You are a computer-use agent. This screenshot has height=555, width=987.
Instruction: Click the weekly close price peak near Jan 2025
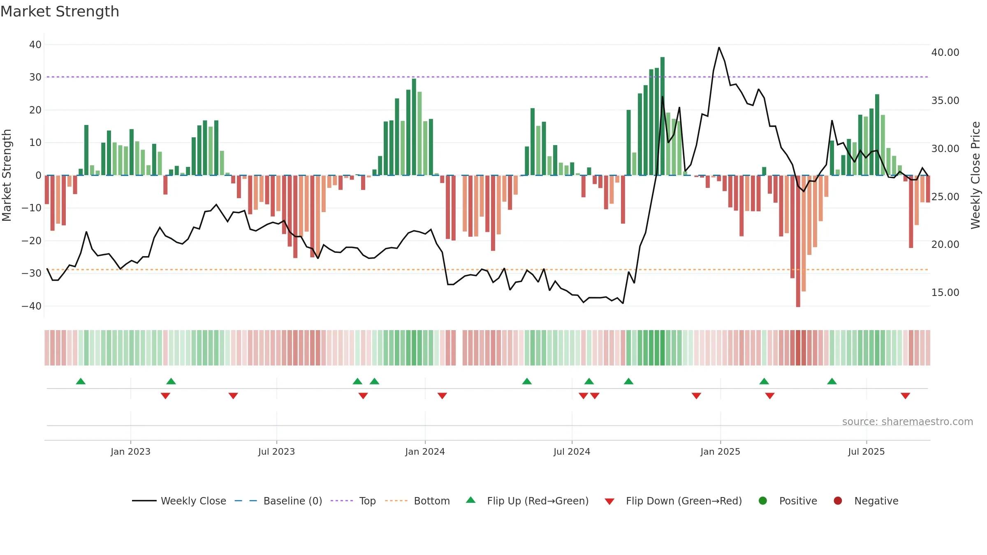click(x=719, y=48)
